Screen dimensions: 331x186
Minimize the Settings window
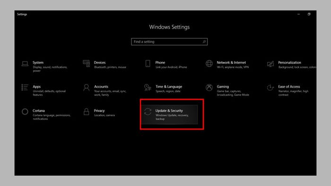click(x=298, y=14)
